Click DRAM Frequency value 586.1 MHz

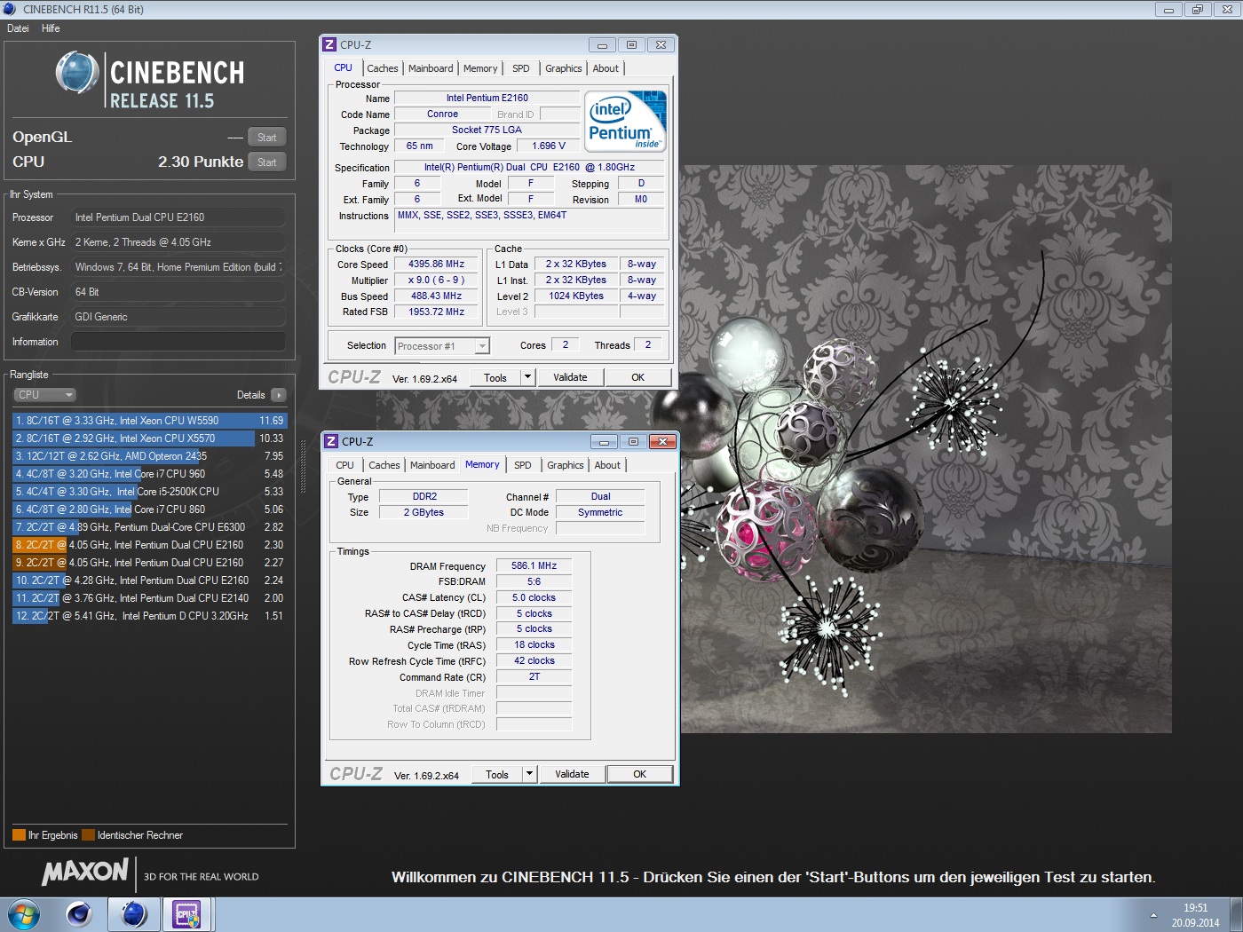click(534, 565)
